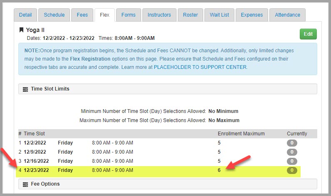Image resolution: width=331 pixels, height=196 pixels.
Task: Open the Schedule tab
Action: click(x=54, y=15)
